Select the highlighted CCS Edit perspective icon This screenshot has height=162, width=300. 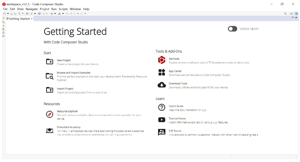296,14
